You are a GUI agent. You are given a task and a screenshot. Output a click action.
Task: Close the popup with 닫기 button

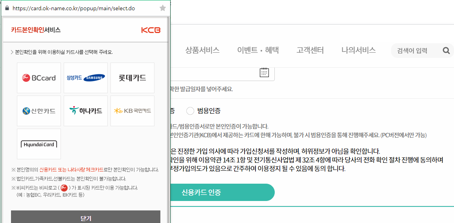(86, 217)
